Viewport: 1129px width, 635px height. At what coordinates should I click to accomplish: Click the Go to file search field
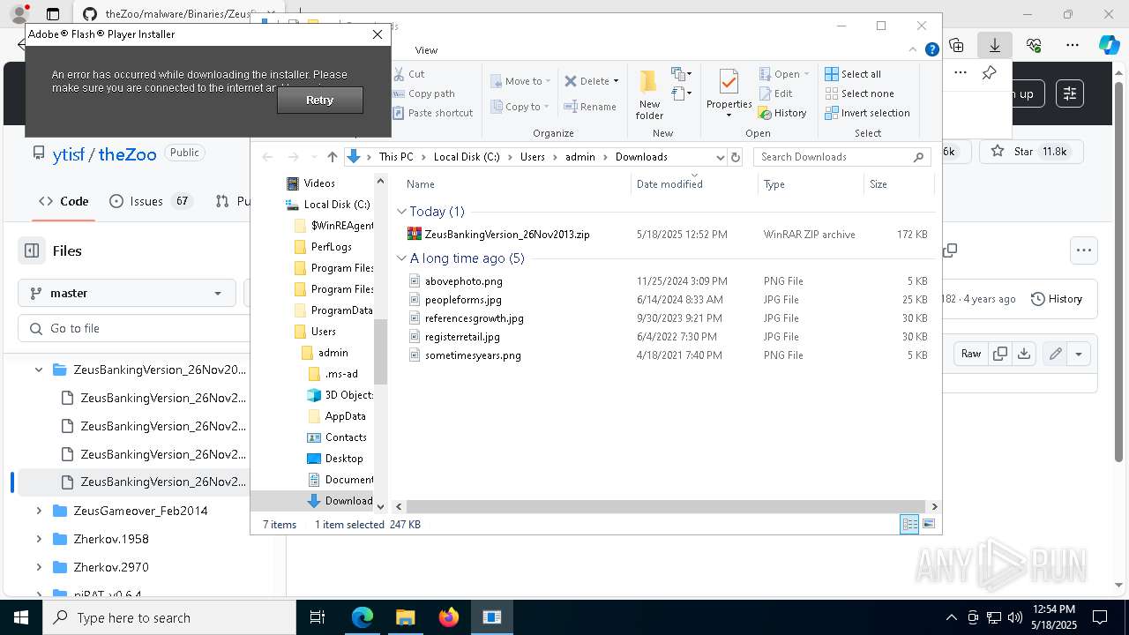click(x=134, y=328)
